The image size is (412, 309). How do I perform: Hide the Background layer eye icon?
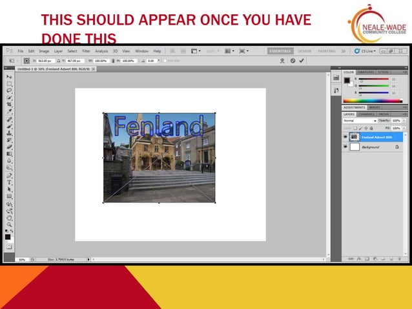(x=345, y=147)
